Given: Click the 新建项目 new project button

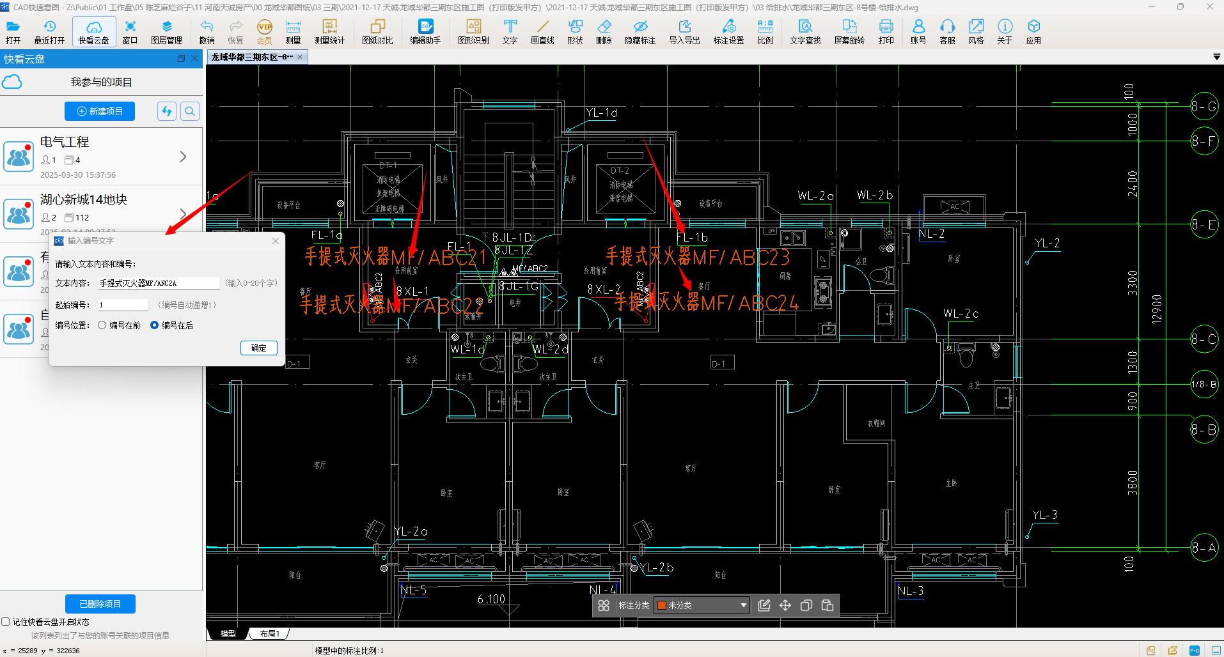Looking at the screenshot, I should [100, 111].
